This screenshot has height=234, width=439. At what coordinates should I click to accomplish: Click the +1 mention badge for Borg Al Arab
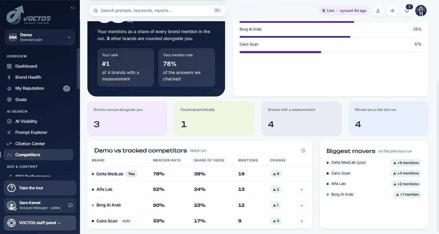pos(407,194)
